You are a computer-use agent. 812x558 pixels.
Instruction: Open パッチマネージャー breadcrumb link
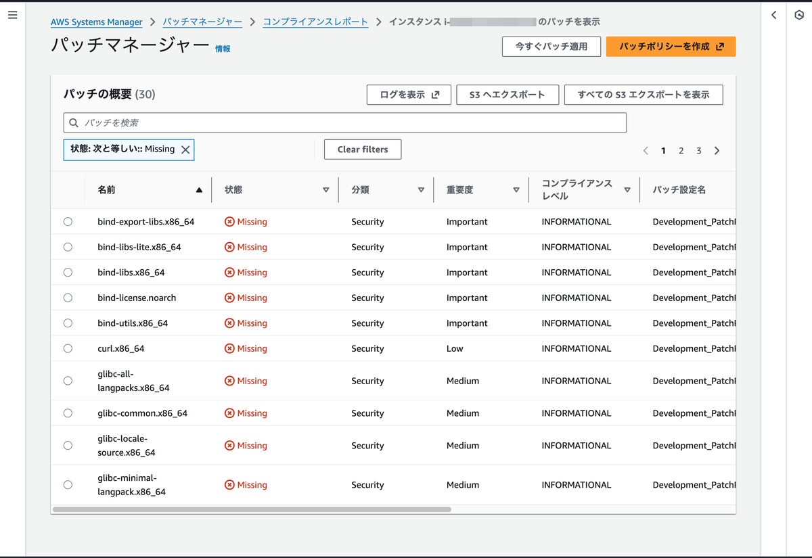202,22
